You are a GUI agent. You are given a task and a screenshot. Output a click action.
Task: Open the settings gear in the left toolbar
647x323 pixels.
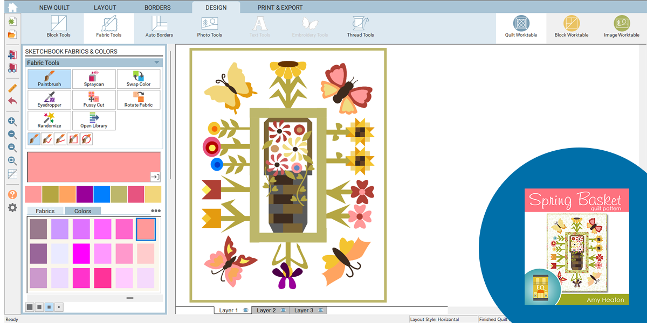click(12, 207)
